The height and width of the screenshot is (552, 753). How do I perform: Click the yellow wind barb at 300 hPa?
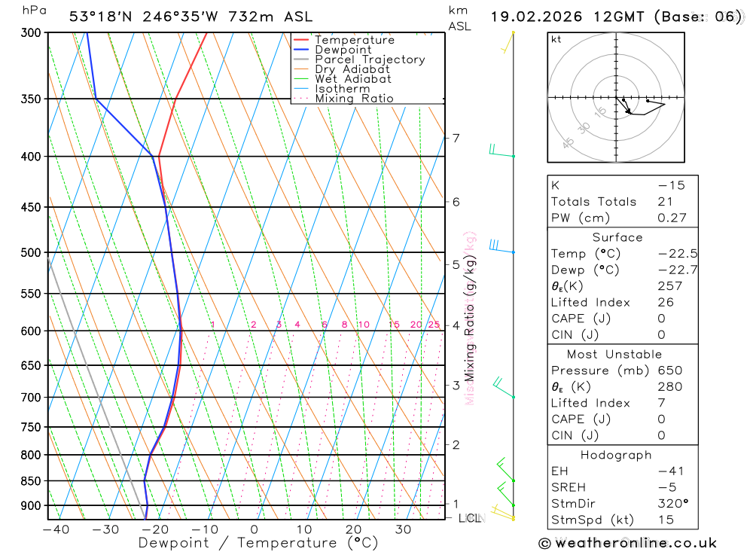pyautogui.click(x=508, y=42)
